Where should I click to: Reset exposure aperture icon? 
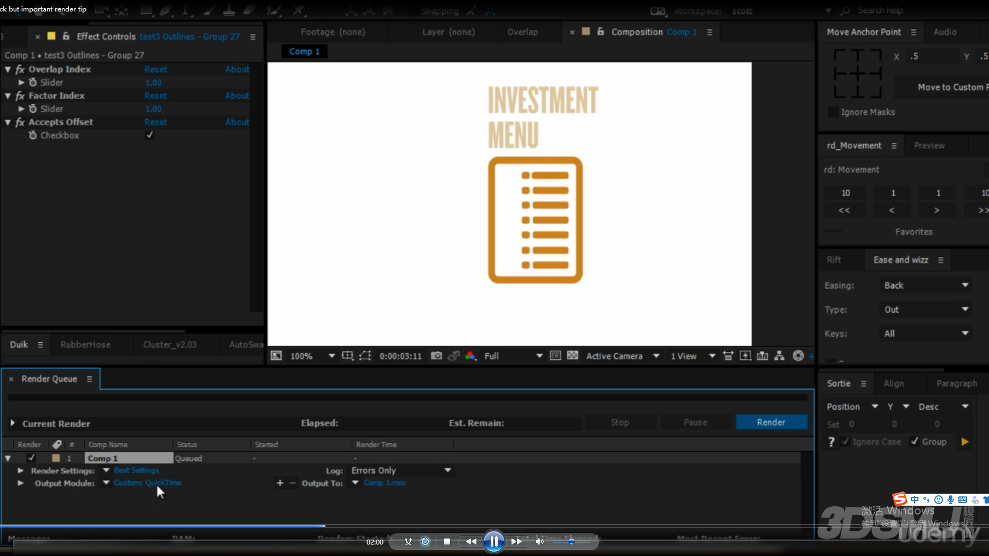coord(798,356)
